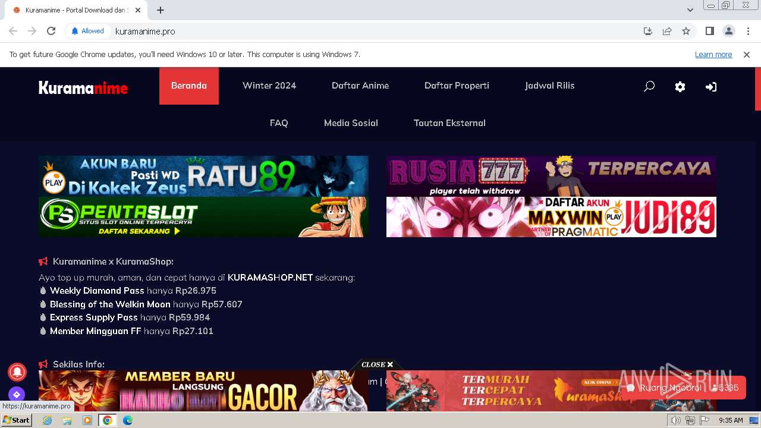Image resolution: width=761 pixels, height=428 pixels.
Task: Click Express Supply Pass text
Action: tap(94, 317)
